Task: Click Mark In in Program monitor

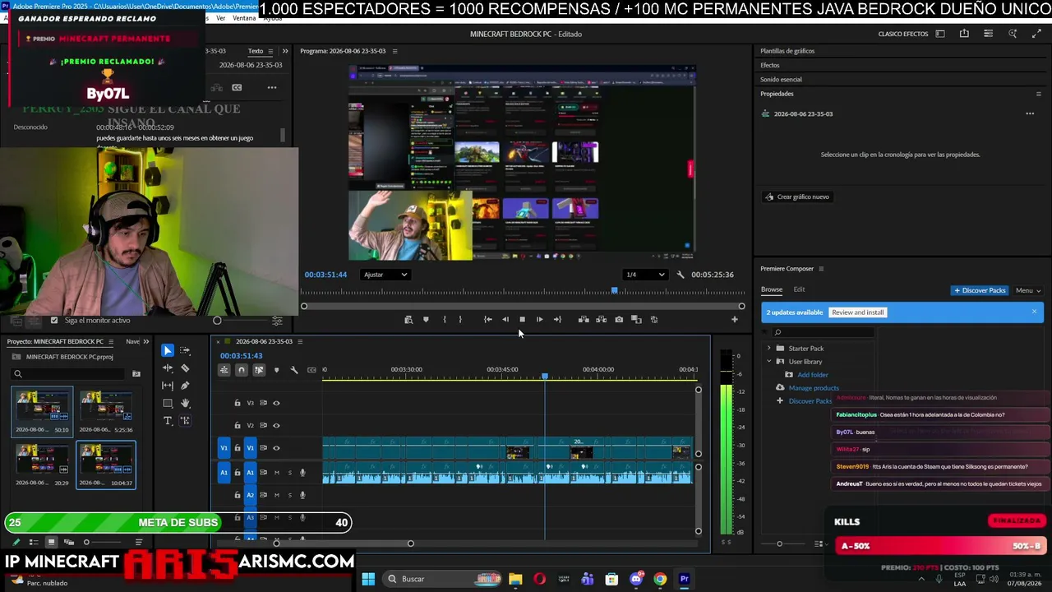Action: [x=445, y=320]
